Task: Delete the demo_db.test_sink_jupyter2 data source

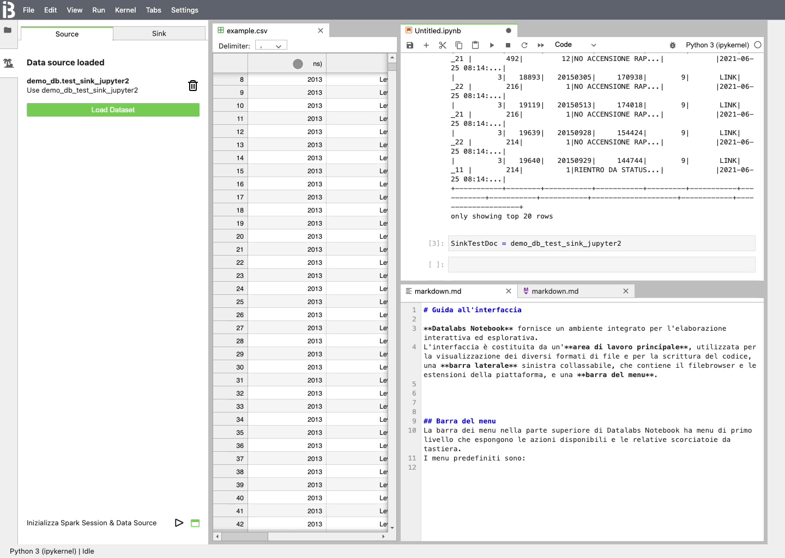Action: coord(192,86)
